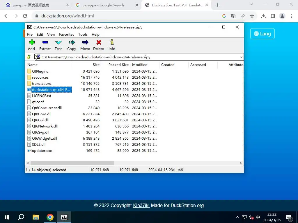Open the Tools menu
The width and height of the screenshot is (298, 223).
(83, 34)
